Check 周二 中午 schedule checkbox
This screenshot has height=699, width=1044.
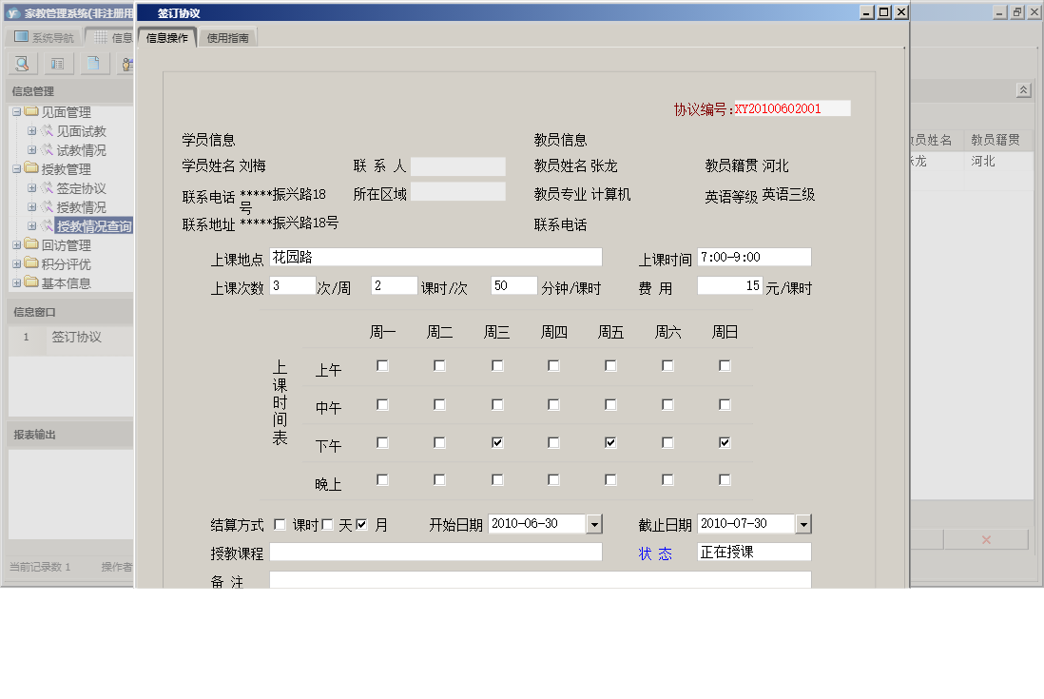(x=439, y=405)
